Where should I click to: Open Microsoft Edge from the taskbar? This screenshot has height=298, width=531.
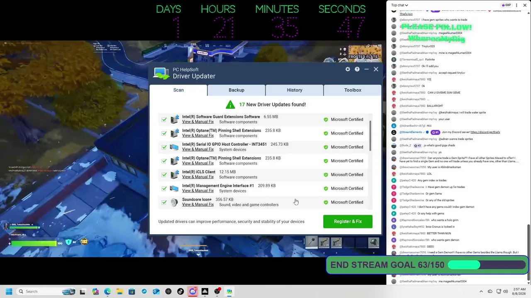point(107,291)
